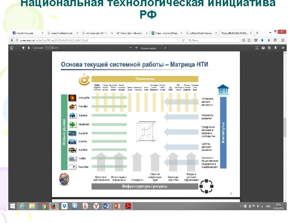
Task: Edit the PDF page number field
Action: coord(49,48)
